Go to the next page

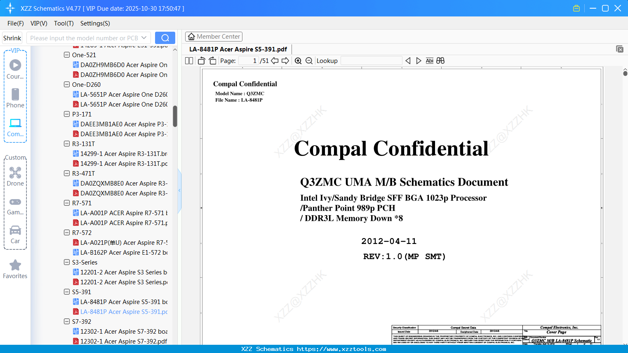pos(285,61)
